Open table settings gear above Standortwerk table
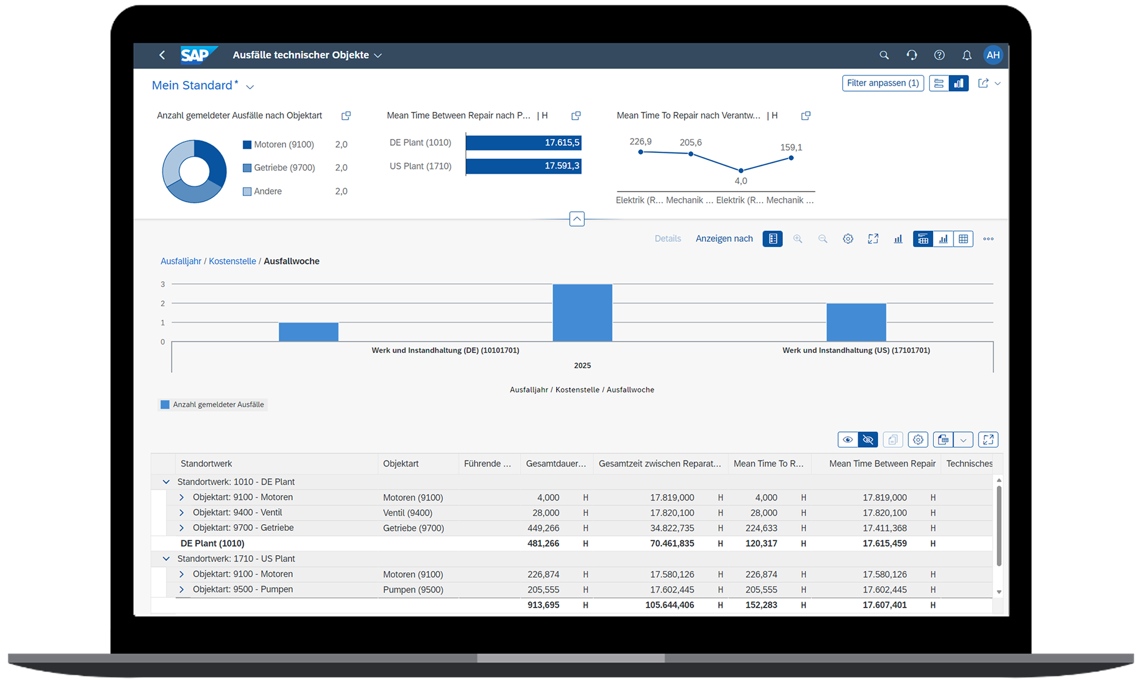The image size is (1142, 683). click(x=918, y=440)
